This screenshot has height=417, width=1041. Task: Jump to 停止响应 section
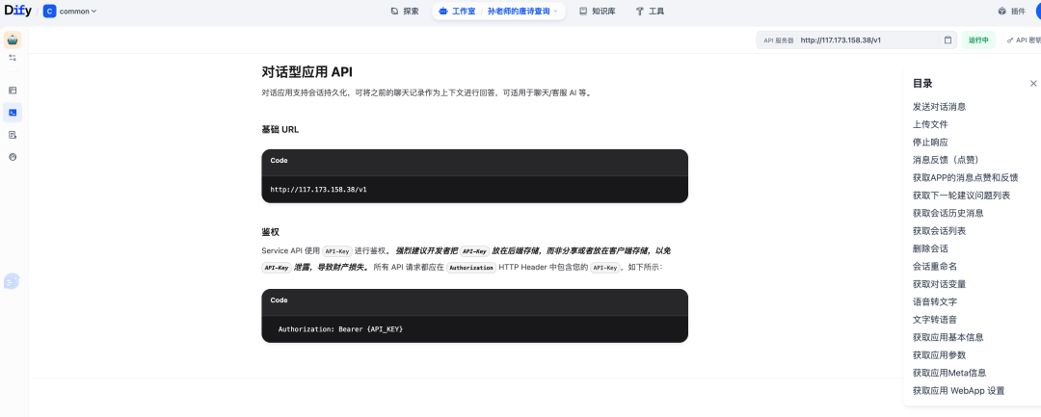click(930, 143)
